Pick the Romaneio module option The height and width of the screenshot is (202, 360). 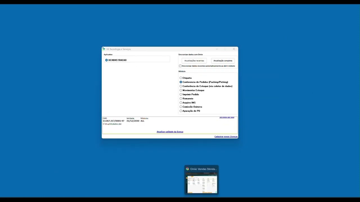coord(181,98)
